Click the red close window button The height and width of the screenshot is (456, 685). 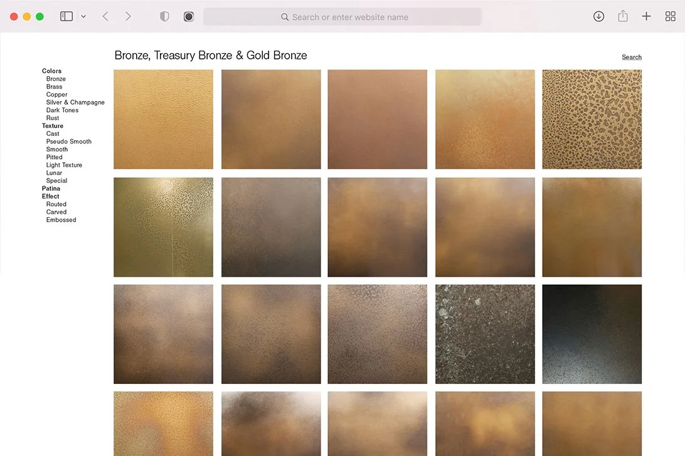[14, 16]
